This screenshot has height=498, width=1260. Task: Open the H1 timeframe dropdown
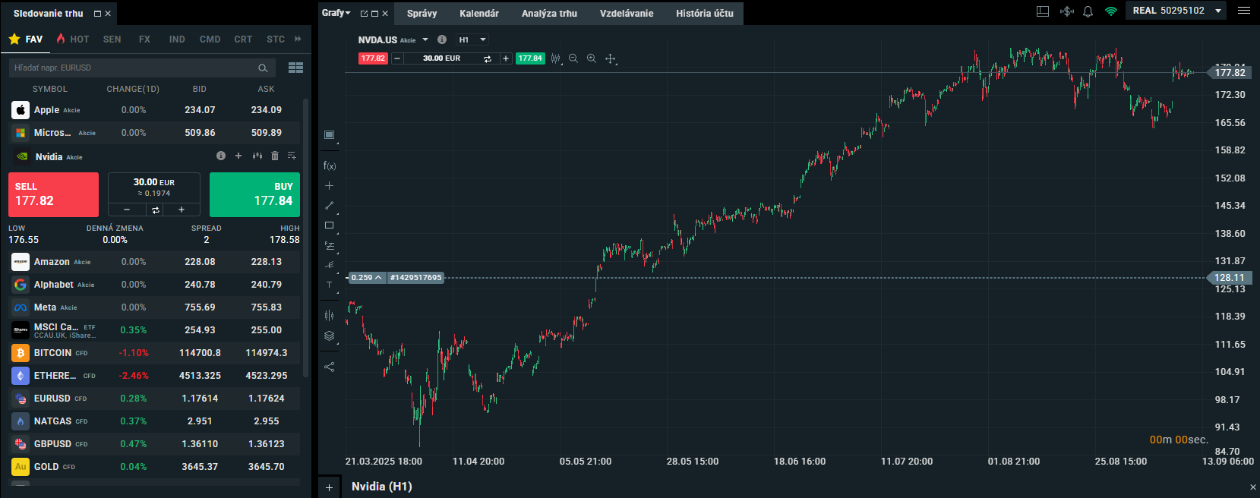[x=472, y=39]
